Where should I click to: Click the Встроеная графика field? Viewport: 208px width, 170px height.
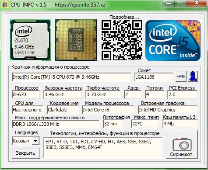[x=168, y=110]
